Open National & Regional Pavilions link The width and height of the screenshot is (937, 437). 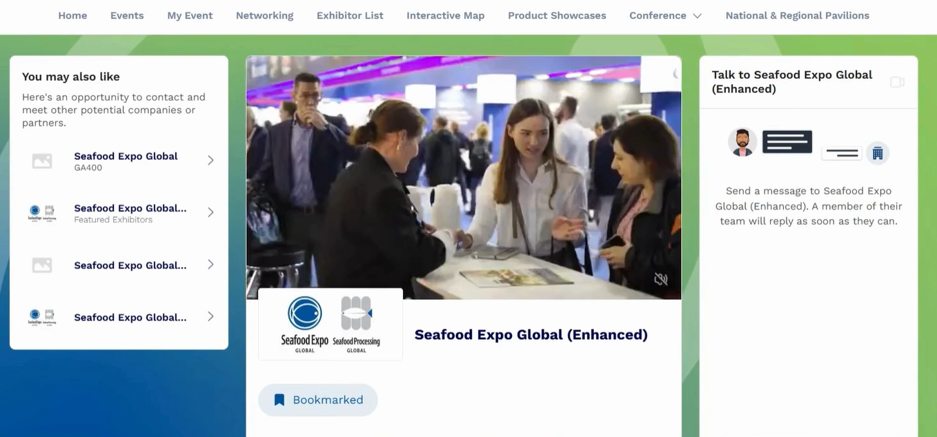[798, 16]
